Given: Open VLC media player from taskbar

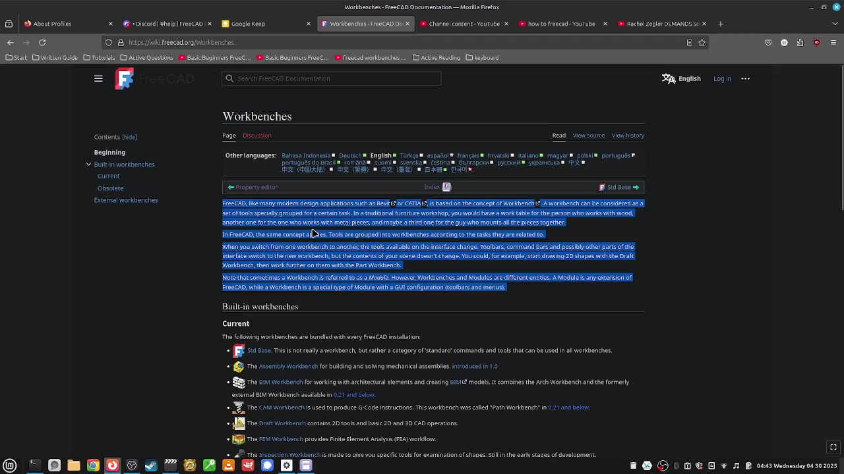Looking at the screenshot, I should (x=229, y=465).
